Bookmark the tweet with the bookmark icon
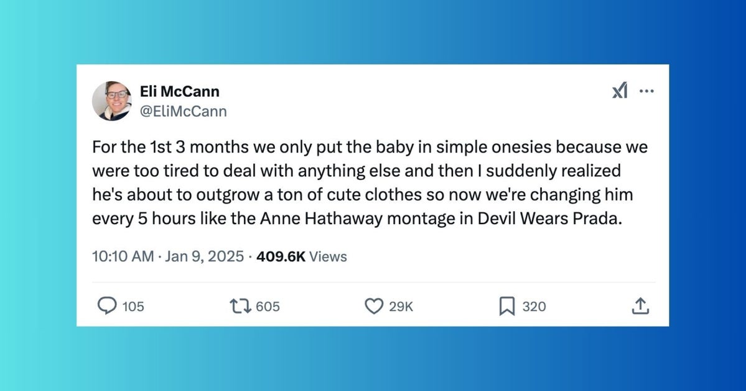This screenshot has height=391, width=746. pyautogui.click(x=507, y=306)
